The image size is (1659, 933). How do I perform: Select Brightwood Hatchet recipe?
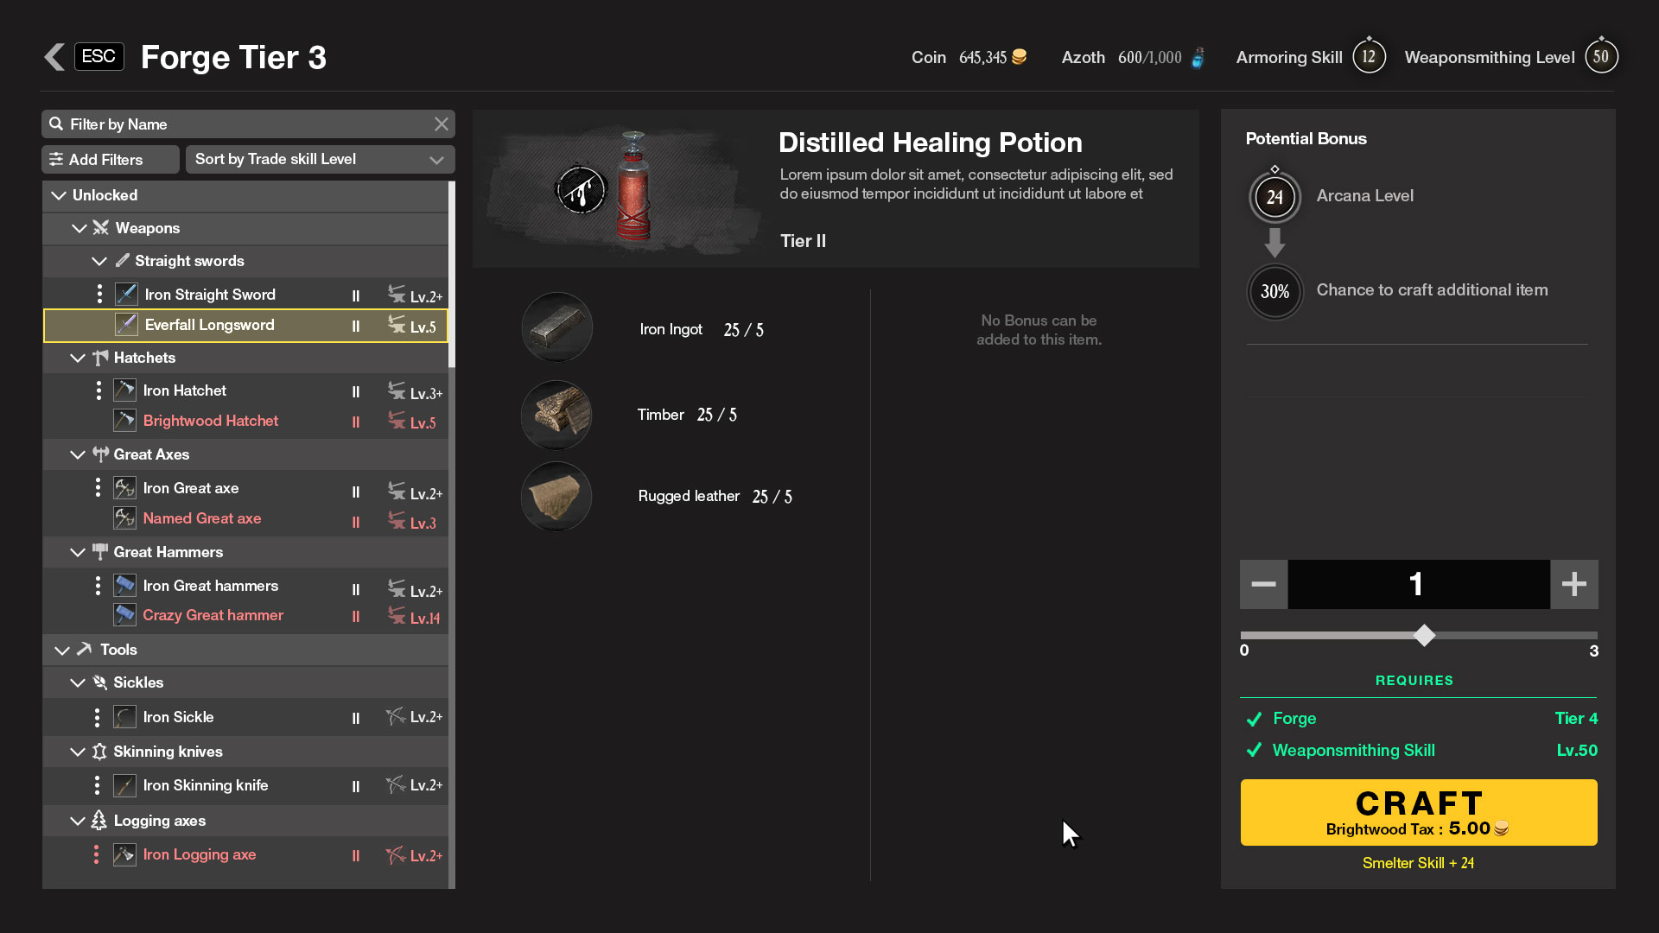(x=211, y=422)
